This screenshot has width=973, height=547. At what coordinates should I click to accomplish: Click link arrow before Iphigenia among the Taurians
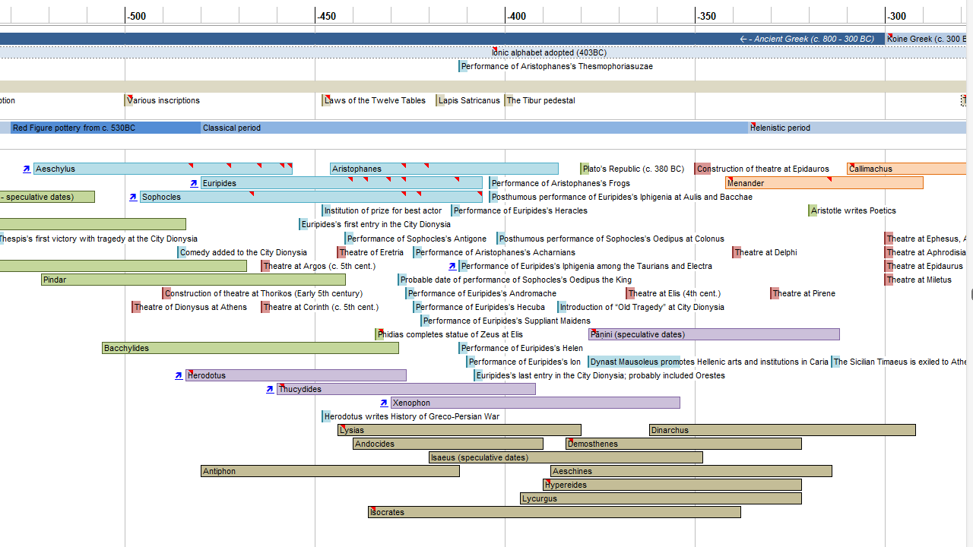(452, 266)
